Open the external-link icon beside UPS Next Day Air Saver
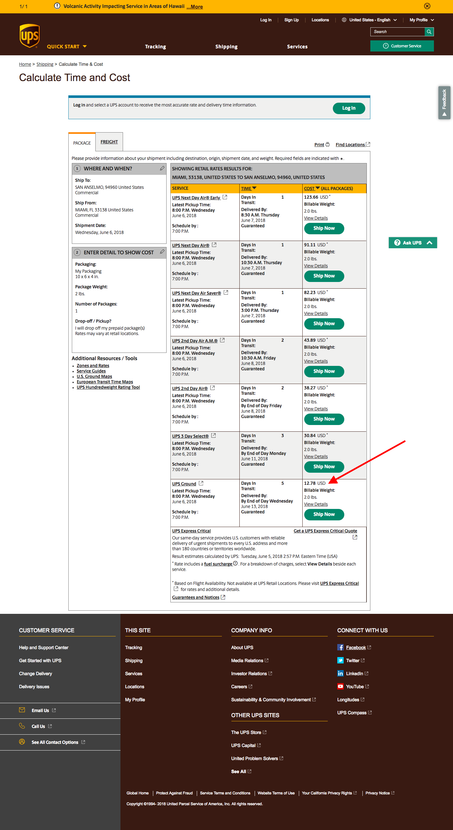453x830 pixels. point(226,292)
